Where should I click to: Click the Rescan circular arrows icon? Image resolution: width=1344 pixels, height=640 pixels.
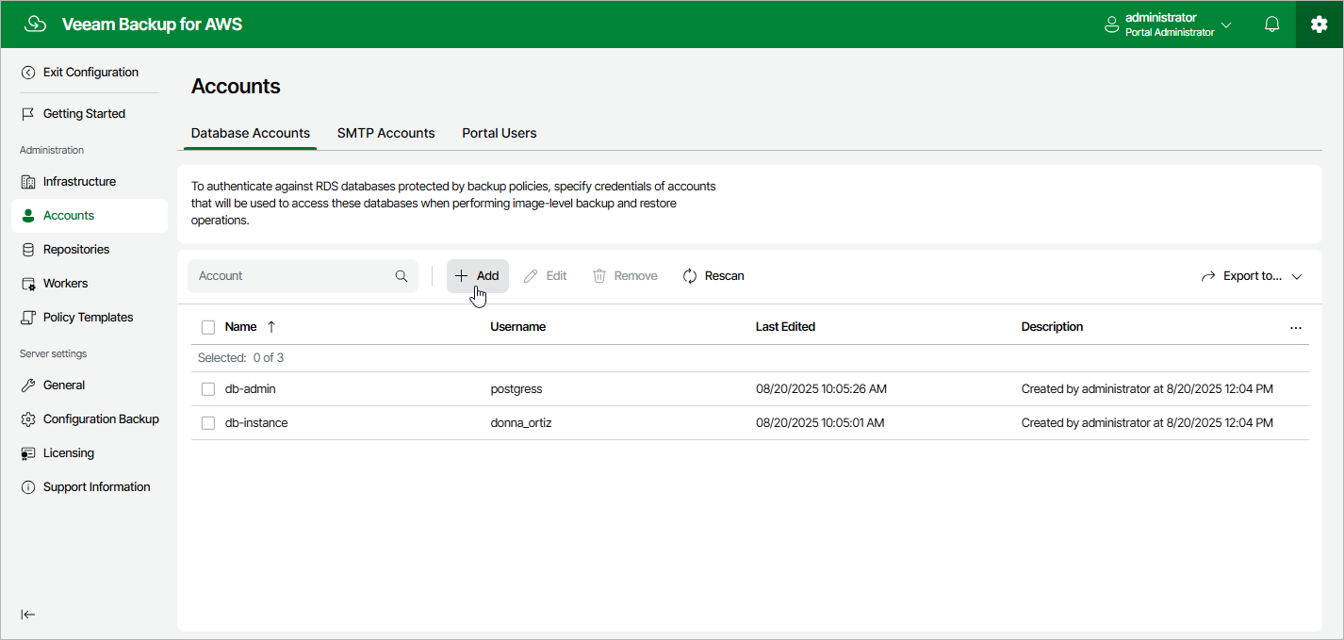[690, 276]
